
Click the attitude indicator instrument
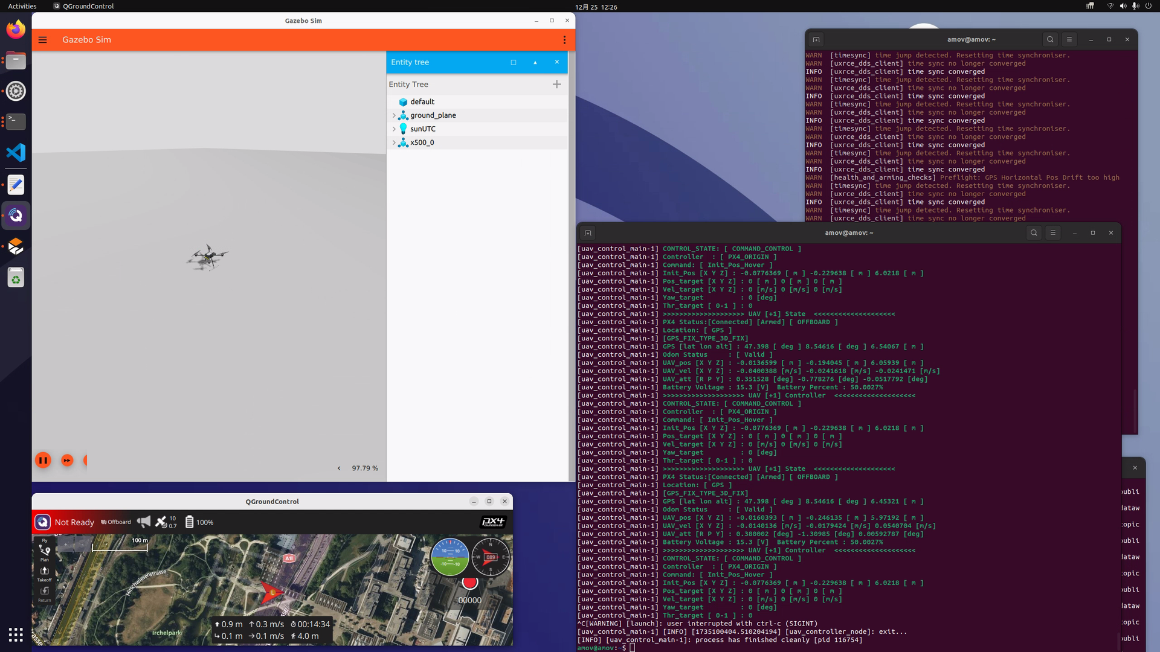tap(450, 557)
